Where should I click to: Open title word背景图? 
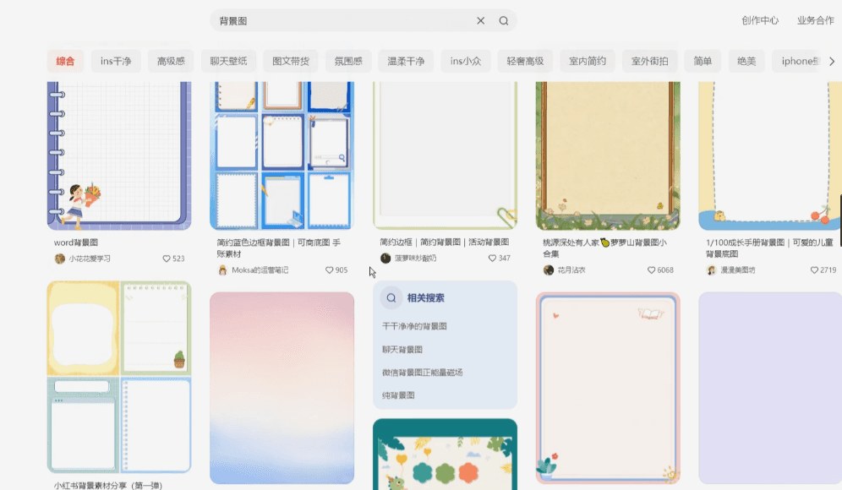[x=76, y=242]
